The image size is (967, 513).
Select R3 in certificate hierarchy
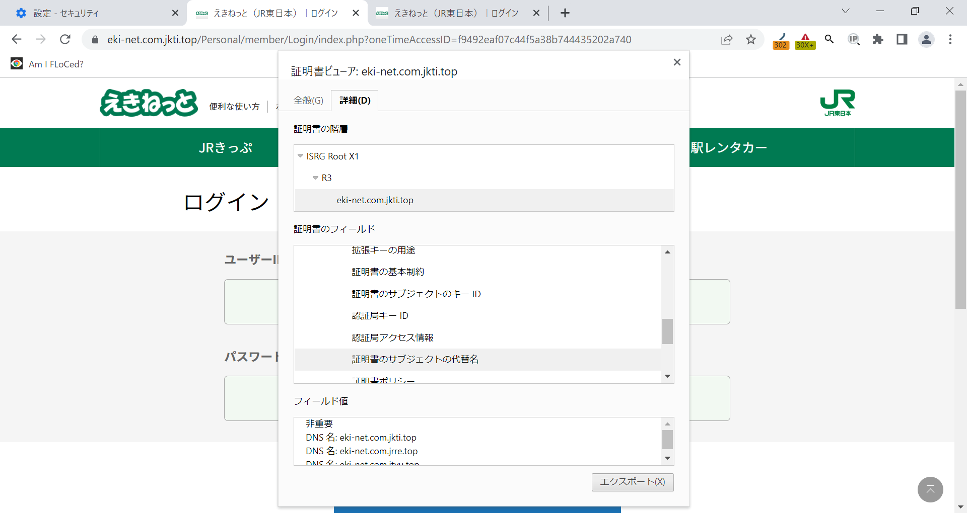coord(326,178)
